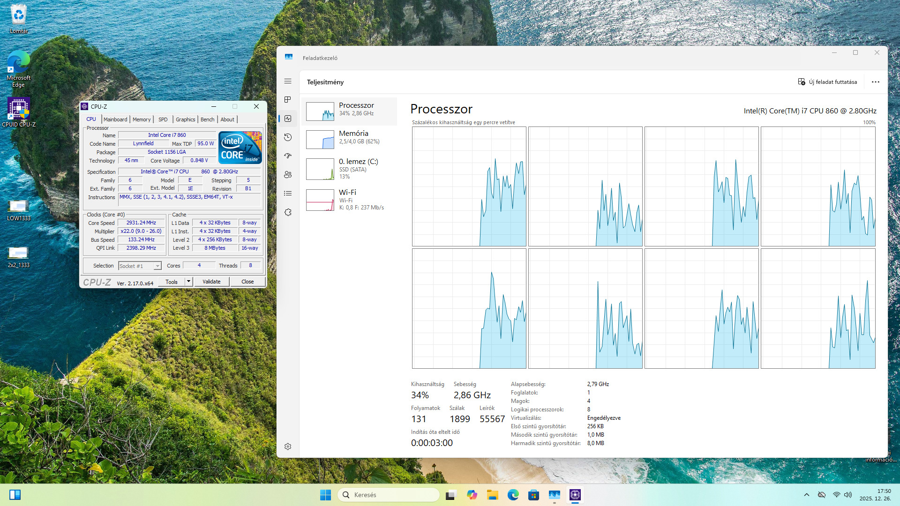Open App history icon in sidebar
Viewport: 900px width, 506px height.
coord(288,137)
